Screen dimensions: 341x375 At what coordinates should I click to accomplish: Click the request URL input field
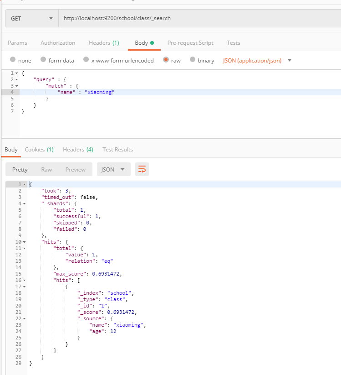[200, 18]
